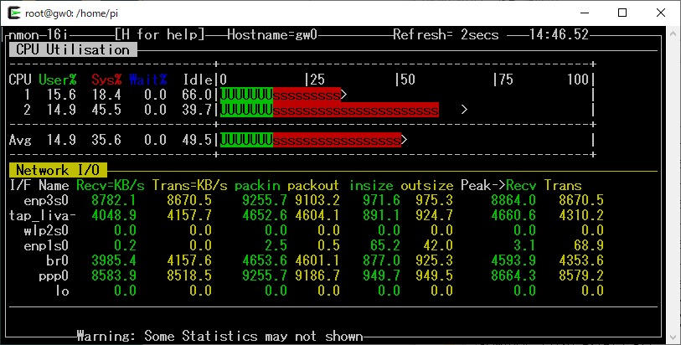
Task: Click the Avg idle value 49.5
Action: [x=197, y=140]
